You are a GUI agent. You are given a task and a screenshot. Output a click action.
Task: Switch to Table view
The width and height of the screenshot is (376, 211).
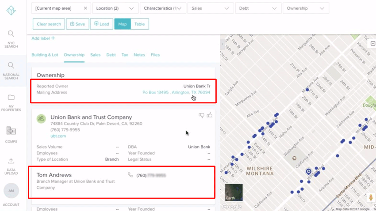139,24
